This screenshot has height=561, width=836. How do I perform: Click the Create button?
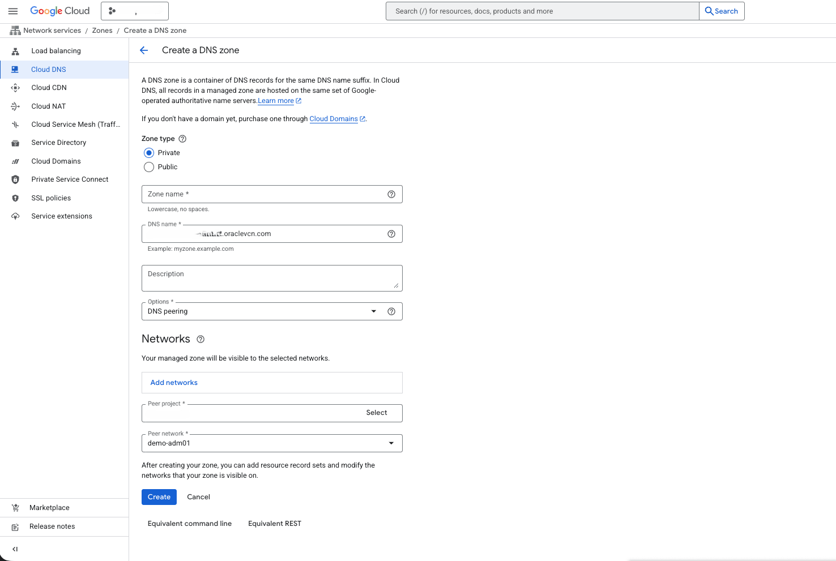159,497
